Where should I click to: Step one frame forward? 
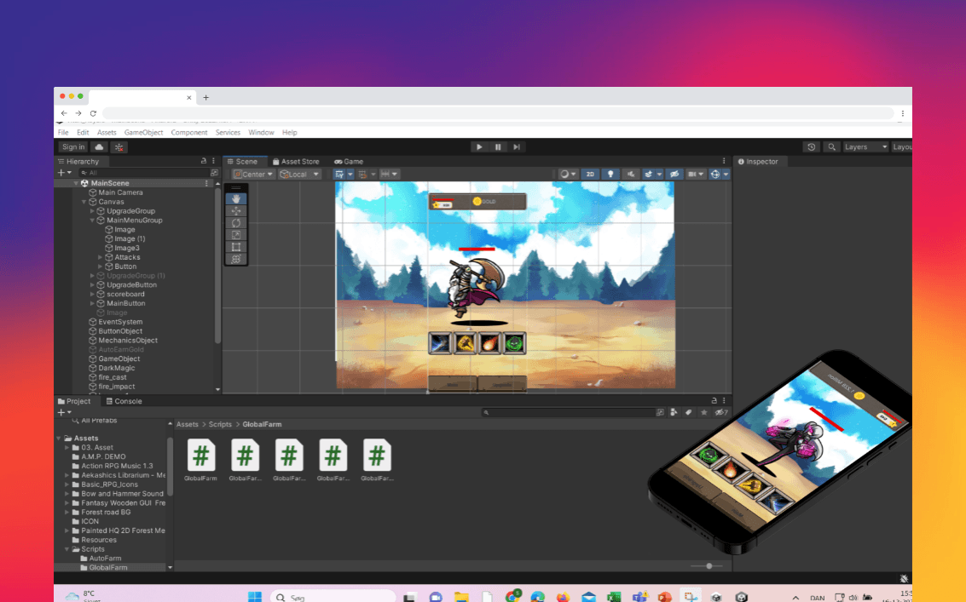[x=517, y=147]
